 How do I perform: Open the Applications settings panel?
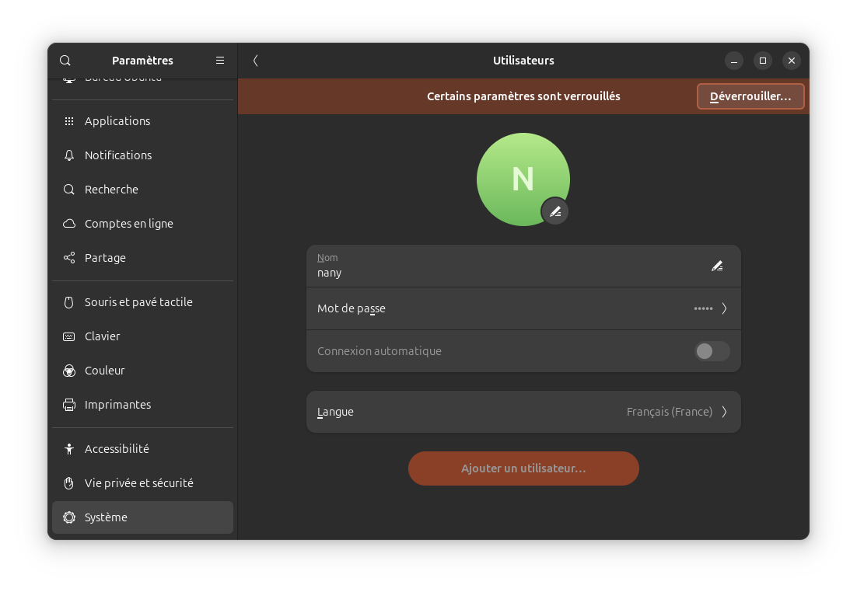[x=142, y=121]
